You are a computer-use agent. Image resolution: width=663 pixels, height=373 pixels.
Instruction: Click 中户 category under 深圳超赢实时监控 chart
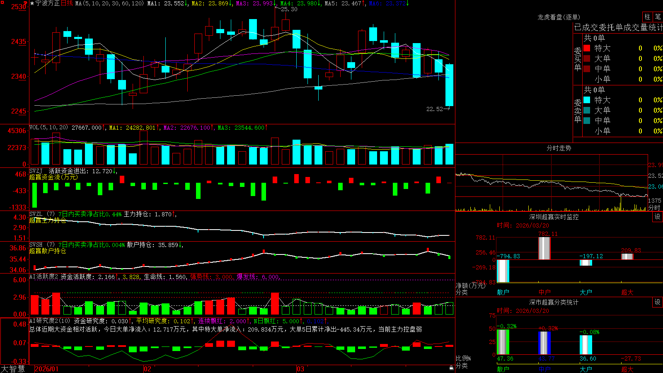click(x=544, y=292)
